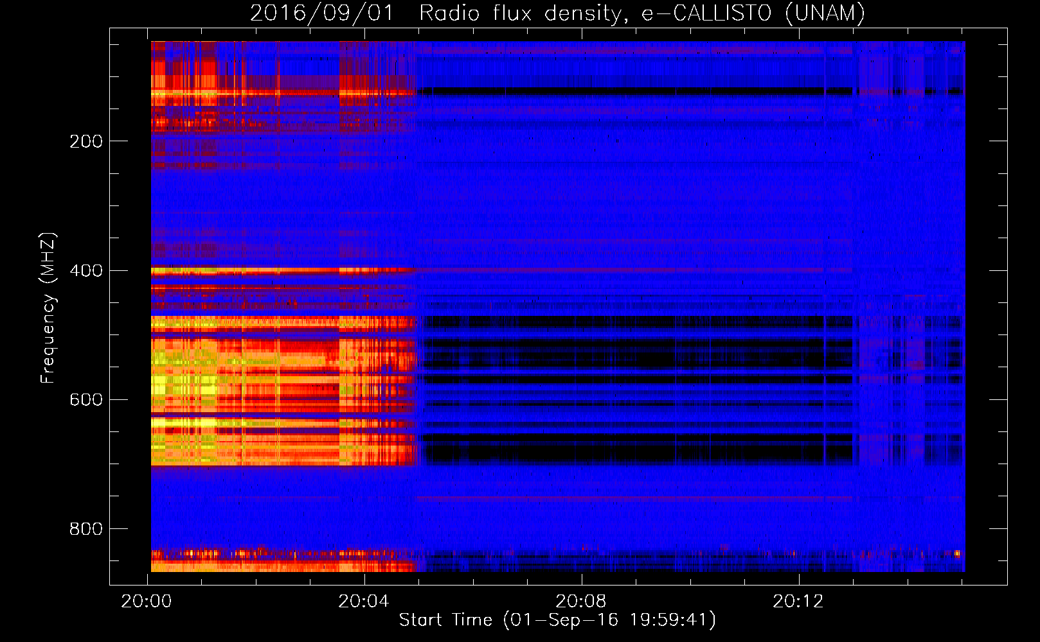Viewport: 1040px width, 642px height.
Task: Click the "20:08" time tick label
Action: [x=581, y=601]
